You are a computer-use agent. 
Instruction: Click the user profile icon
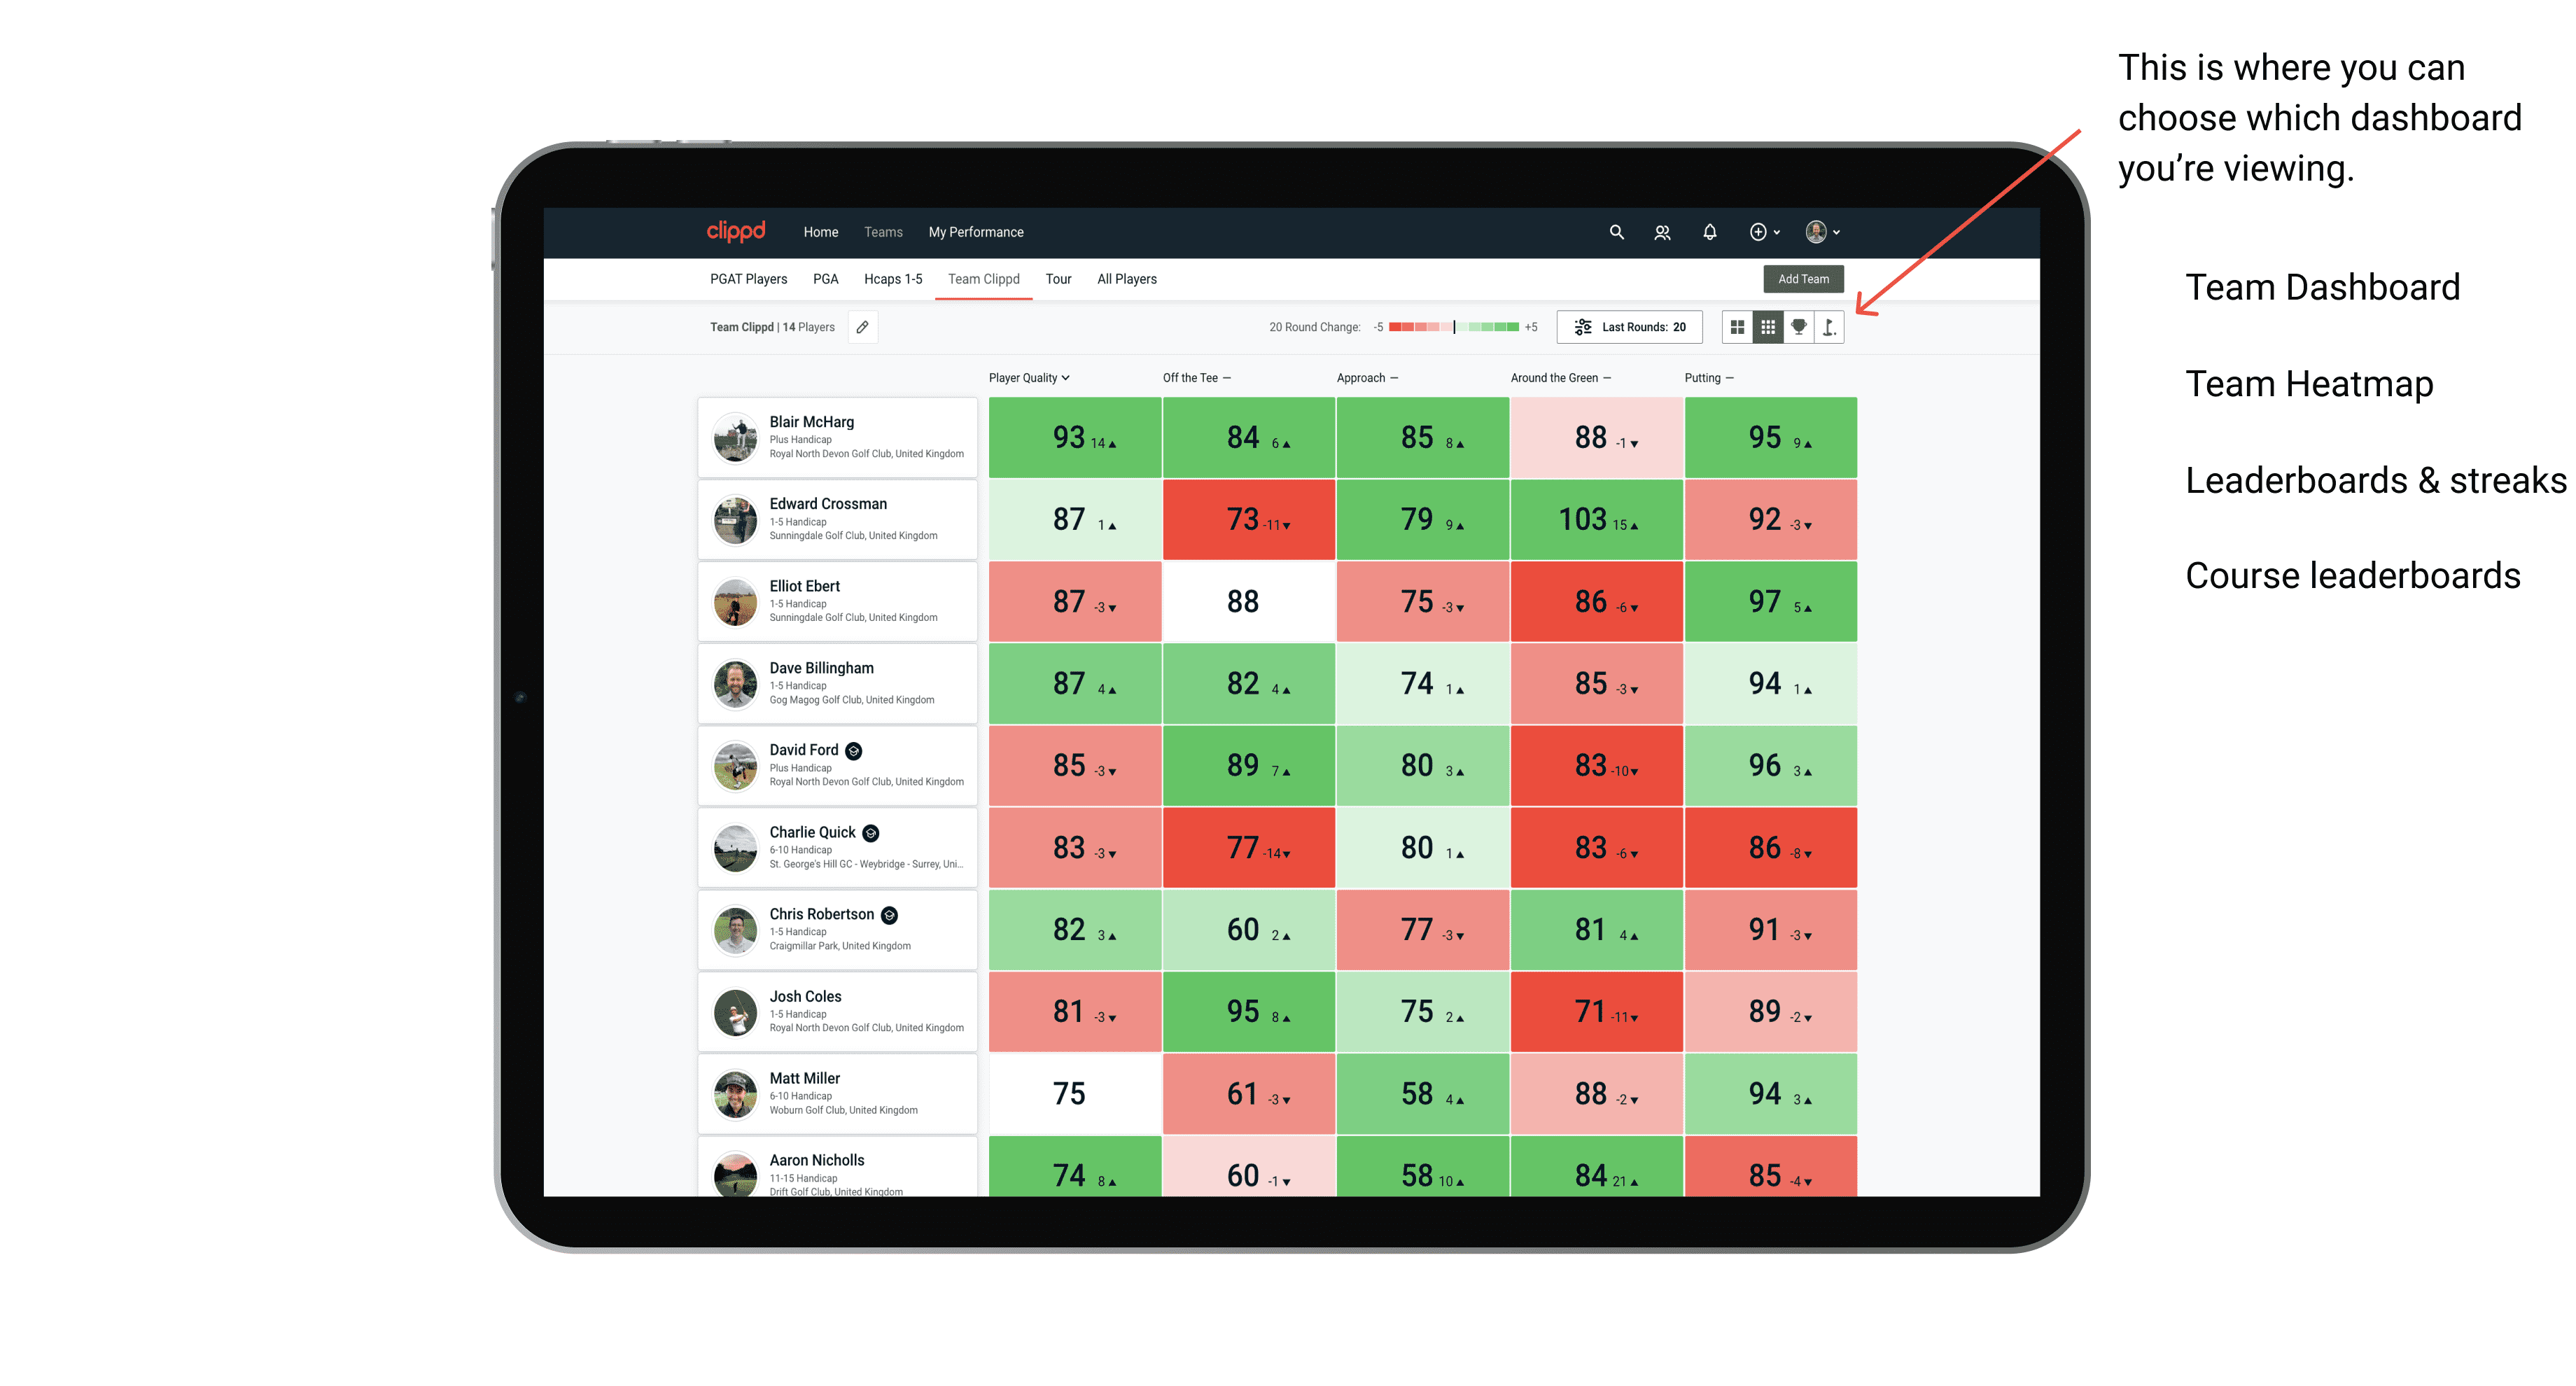pyautogui.click(x=1822, y=232)
